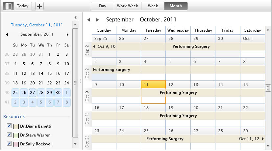Switch to the Work Week view

tap(128, 6)
